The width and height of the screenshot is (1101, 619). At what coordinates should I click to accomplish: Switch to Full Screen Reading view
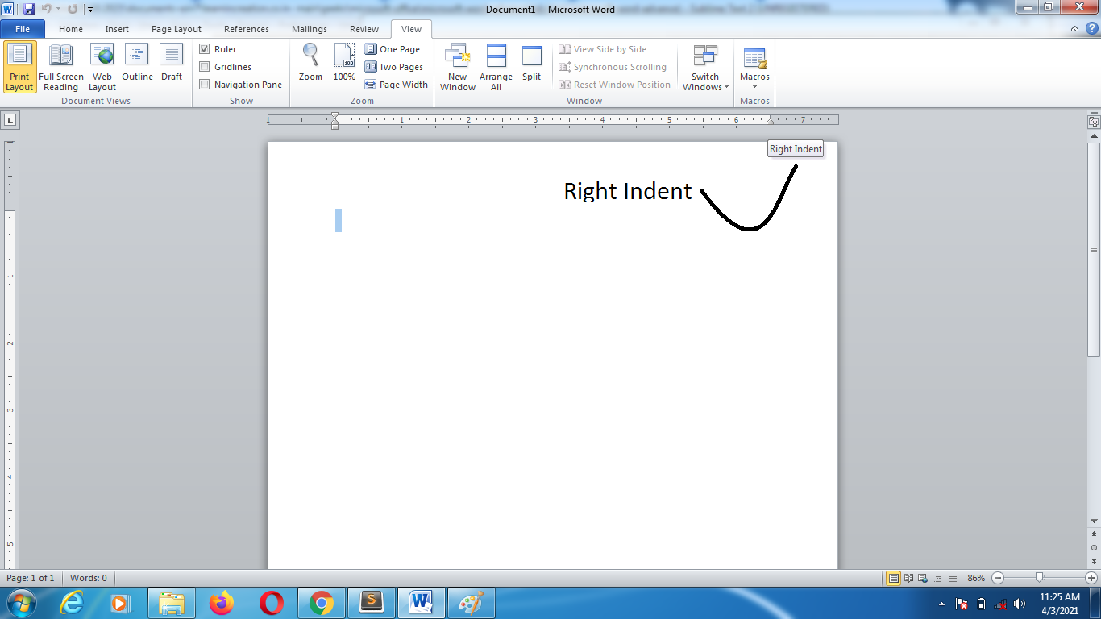[61, 67]
